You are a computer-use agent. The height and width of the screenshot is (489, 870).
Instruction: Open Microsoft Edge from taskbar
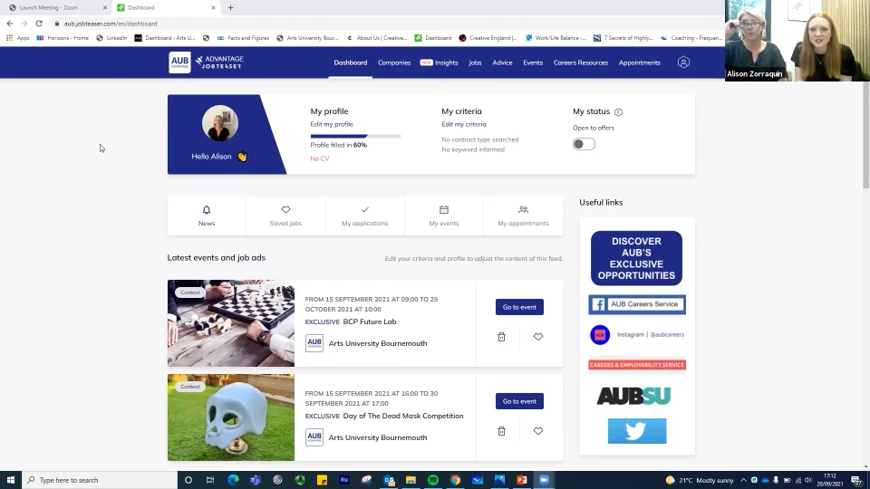coord(233,480)
